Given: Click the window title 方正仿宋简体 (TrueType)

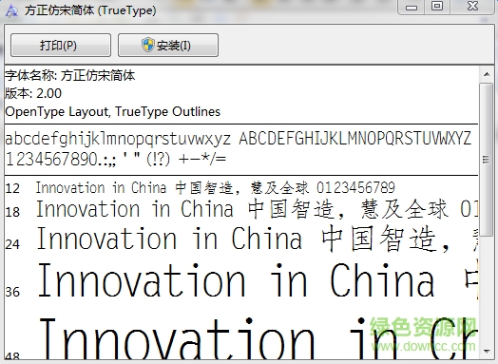Looking at the screenshot, I should click(90, 10).
